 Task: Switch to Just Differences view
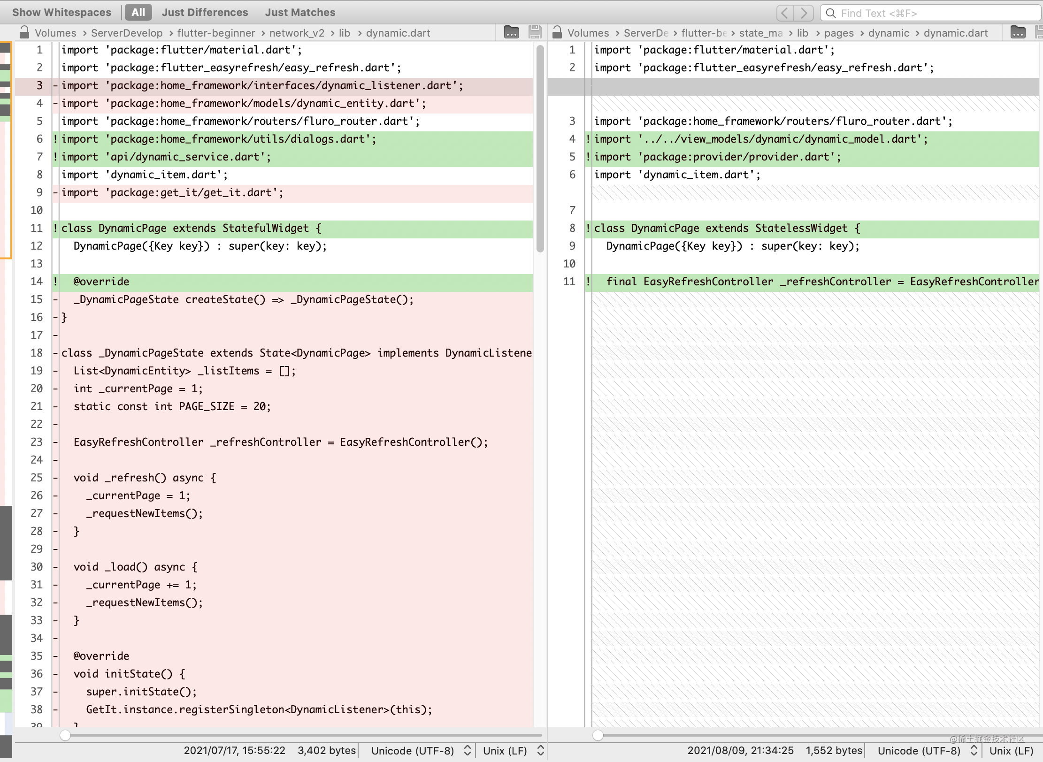point(205,12)
